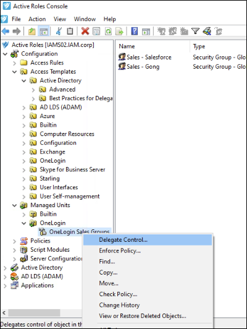Click the blue question mark Help icon
Image resolution: width=247 pixels, height=329 pixels.
pyautogui.click(x=134, y=32)
